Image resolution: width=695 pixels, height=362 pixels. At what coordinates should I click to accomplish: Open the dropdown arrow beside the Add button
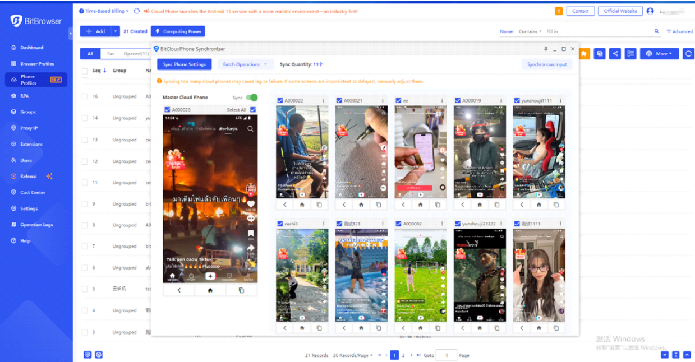(x=116, y=31)
